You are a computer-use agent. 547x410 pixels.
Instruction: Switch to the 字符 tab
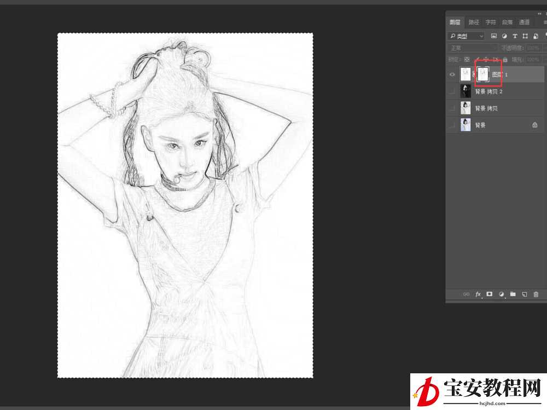coord(491,22)
